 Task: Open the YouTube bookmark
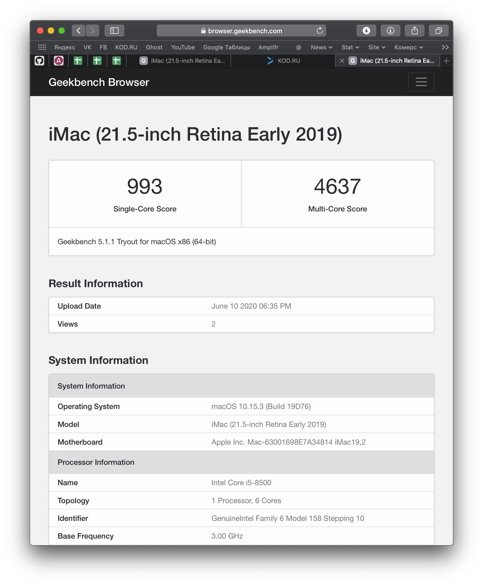coord(183,47)
